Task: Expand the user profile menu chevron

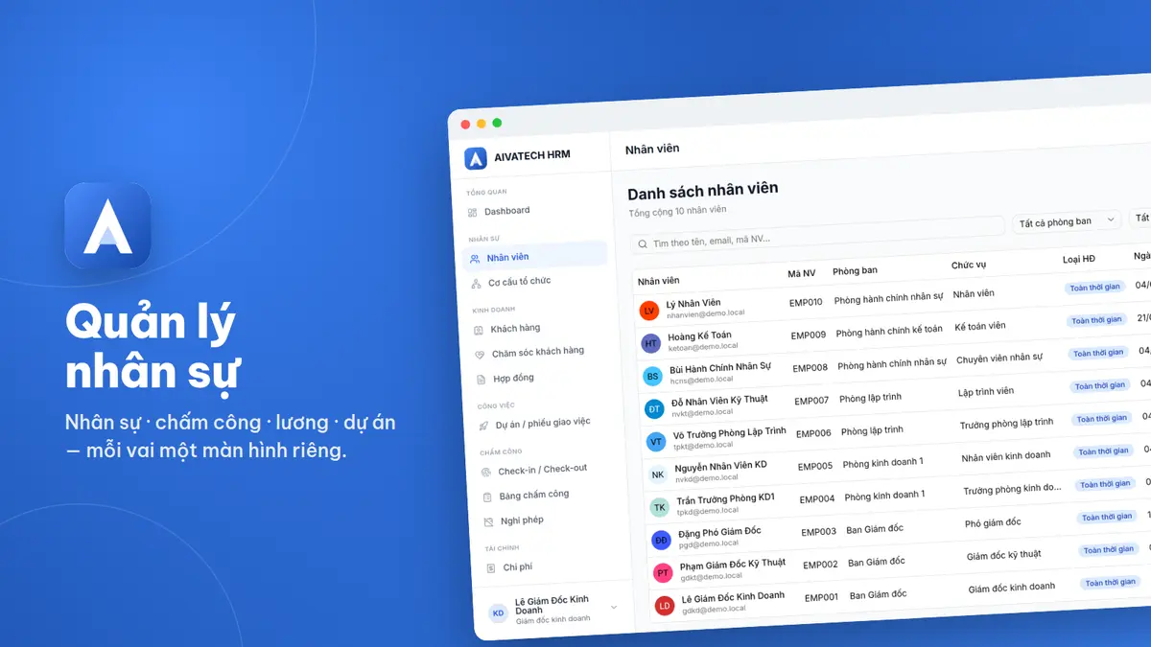Action: (x=614, y=607)
